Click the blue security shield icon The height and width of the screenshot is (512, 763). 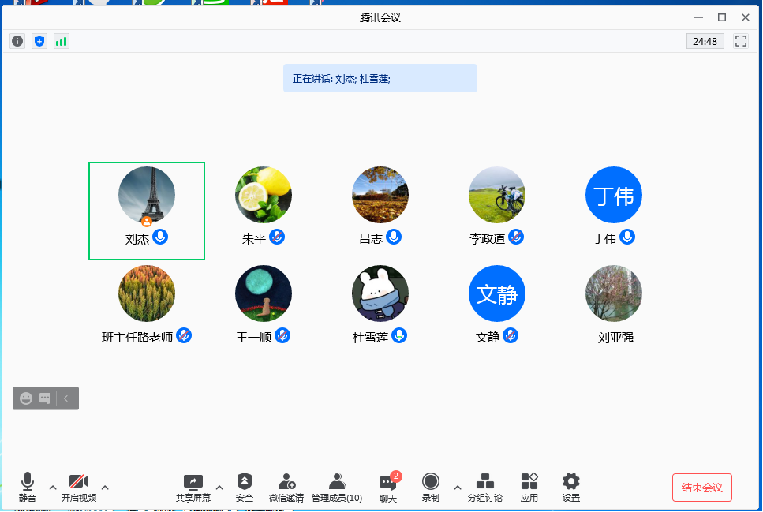(x=39, y=41)
